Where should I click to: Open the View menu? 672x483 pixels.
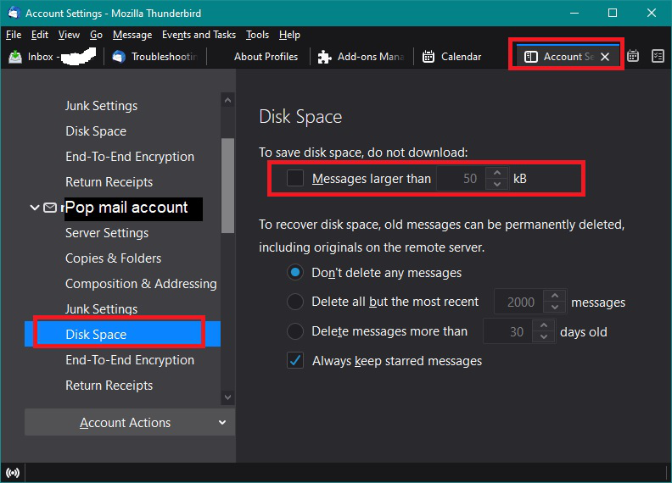coord(69,35)
